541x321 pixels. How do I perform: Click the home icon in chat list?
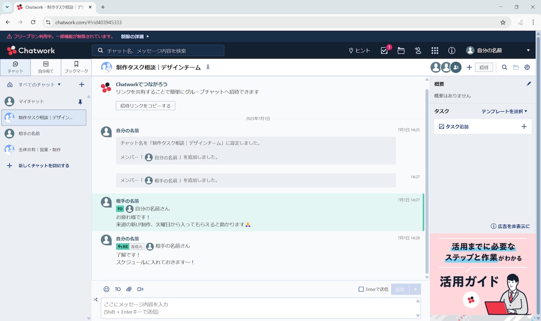[10, 84]
